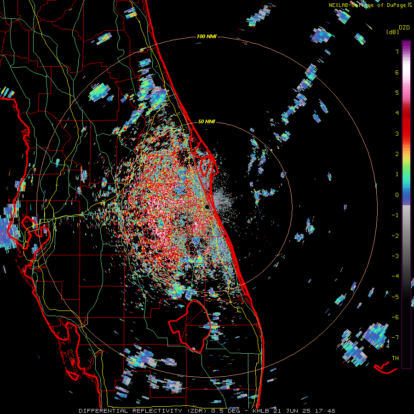
Task: Click the 7 value on color scale
Action: click(x=397, y=52)
